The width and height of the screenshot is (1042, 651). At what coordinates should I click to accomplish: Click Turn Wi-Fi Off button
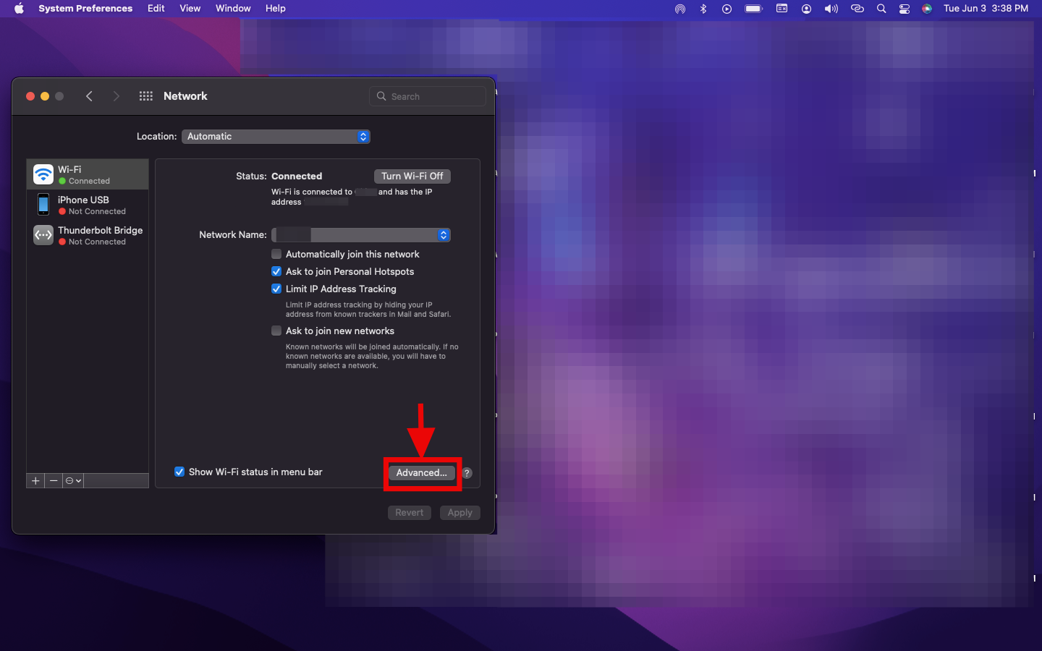[412, 176]
